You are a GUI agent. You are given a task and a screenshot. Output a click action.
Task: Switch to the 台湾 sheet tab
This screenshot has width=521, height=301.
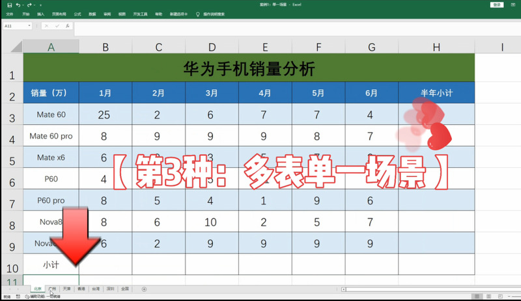point(96,289)
